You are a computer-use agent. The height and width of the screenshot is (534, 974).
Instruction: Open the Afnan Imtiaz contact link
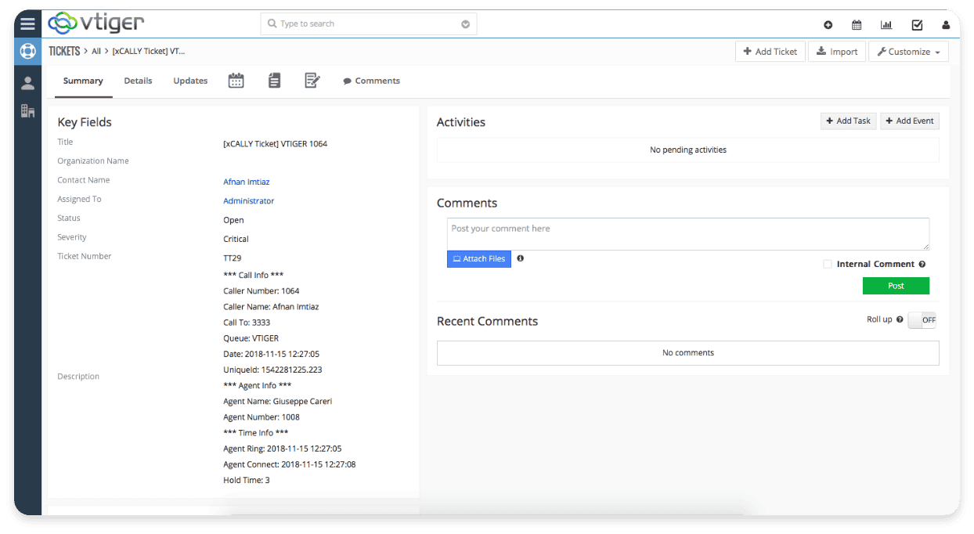[x=247, y=182]
